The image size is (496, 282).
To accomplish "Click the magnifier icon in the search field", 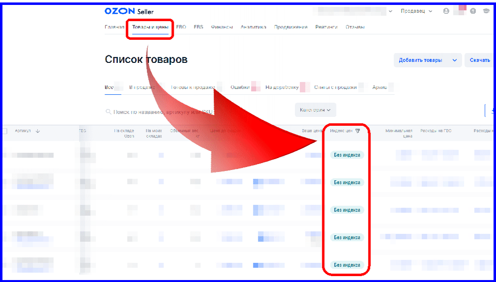I will 108,112.
